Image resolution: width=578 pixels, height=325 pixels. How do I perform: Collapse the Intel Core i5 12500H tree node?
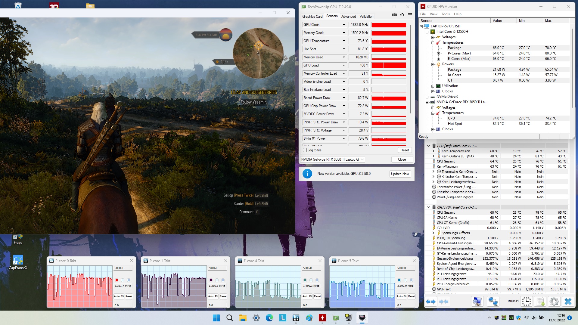427,32
